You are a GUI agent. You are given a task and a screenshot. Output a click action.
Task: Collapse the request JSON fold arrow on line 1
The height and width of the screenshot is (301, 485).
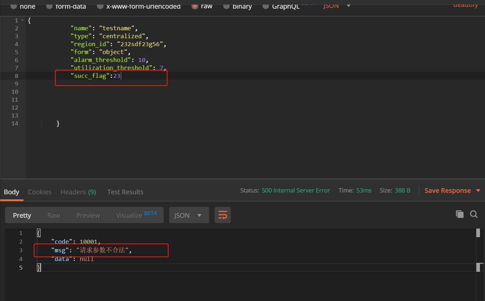point(23,21)
